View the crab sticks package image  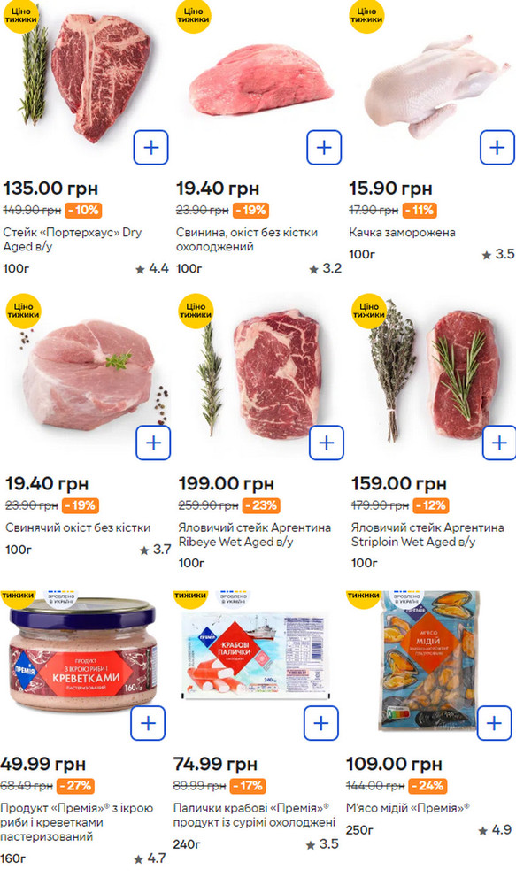[256, 655]
